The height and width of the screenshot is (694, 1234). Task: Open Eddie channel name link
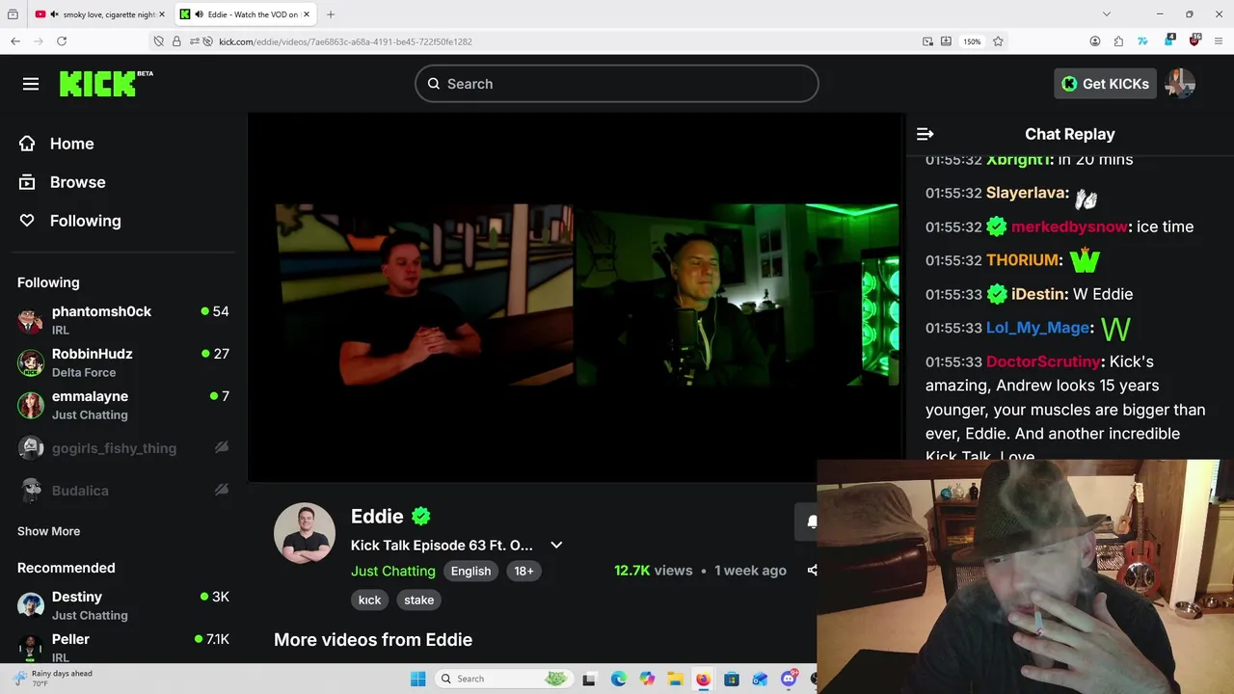(377, 517)
